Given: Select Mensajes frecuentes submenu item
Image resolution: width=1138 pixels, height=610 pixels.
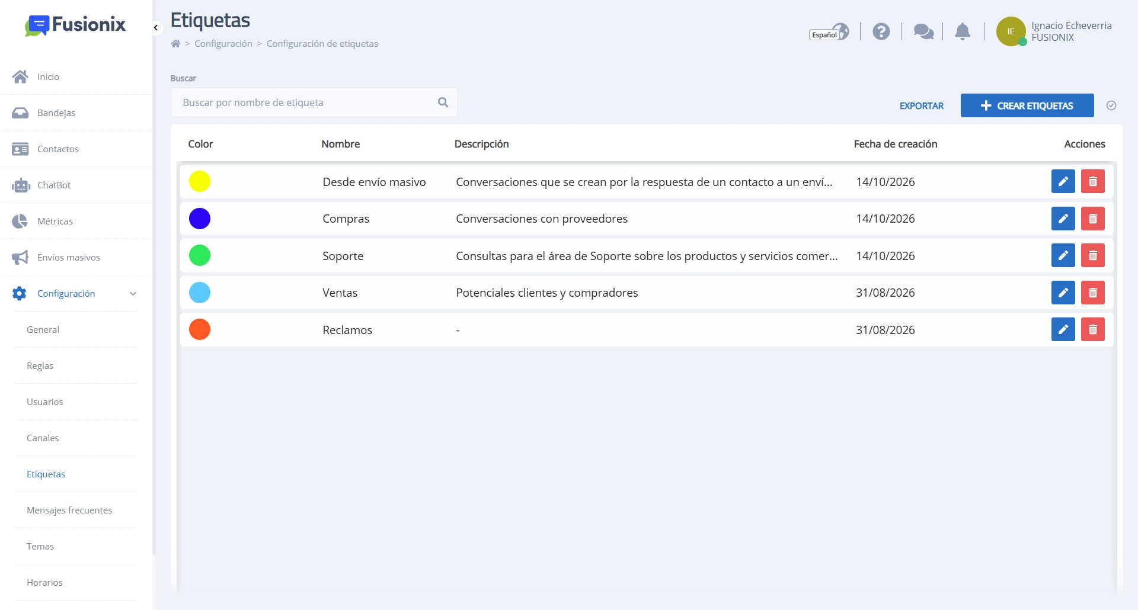Looking at the screenshot, I should (76, 511).
